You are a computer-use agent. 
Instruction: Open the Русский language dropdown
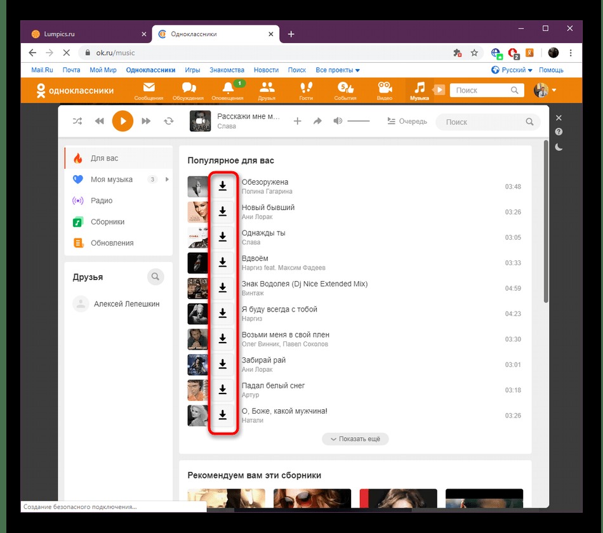click(512, 70)
